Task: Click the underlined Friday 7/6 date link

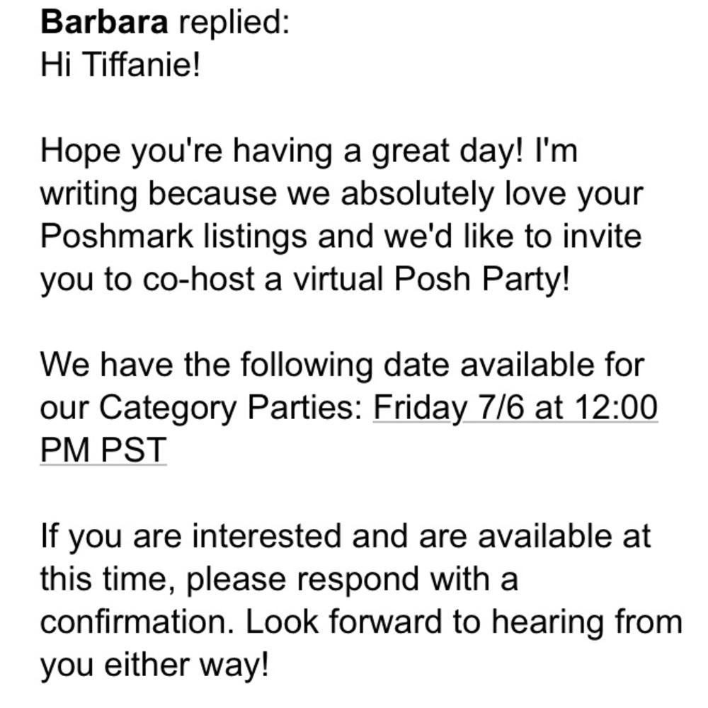Action: tap(515, 408)
